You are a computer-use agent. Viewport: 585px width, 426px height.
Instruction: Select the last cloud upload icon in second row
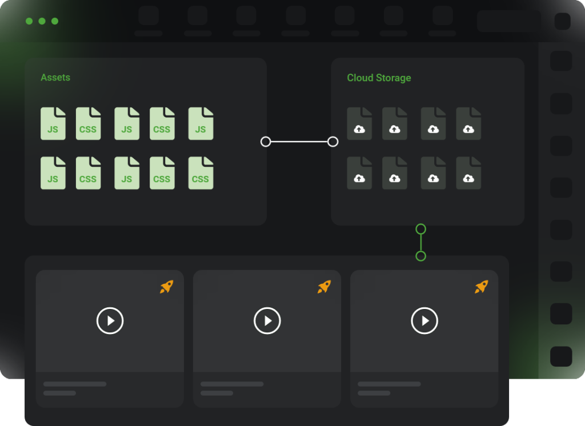[469, 173]
